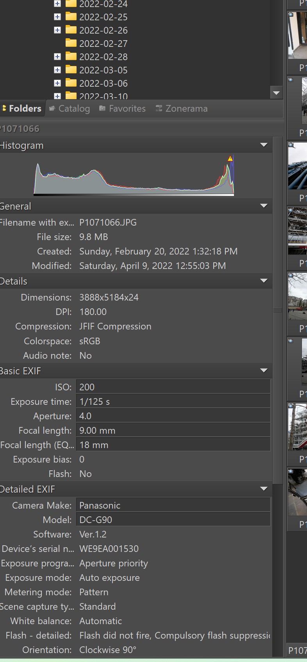Click the DPI 180.00 value
The width and height of the screenshot is (307, 662).
93,312
